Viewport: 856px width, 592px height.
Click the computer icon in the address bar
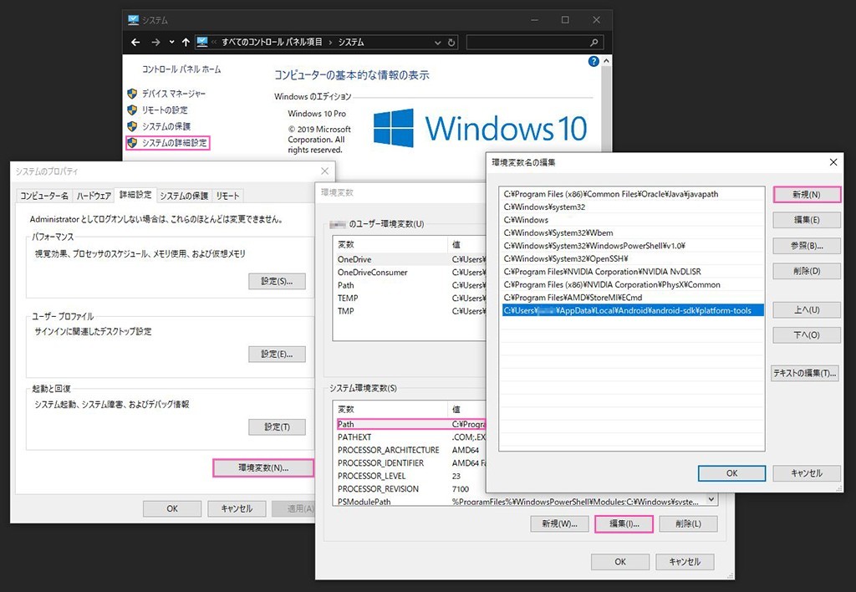point(202,42)
